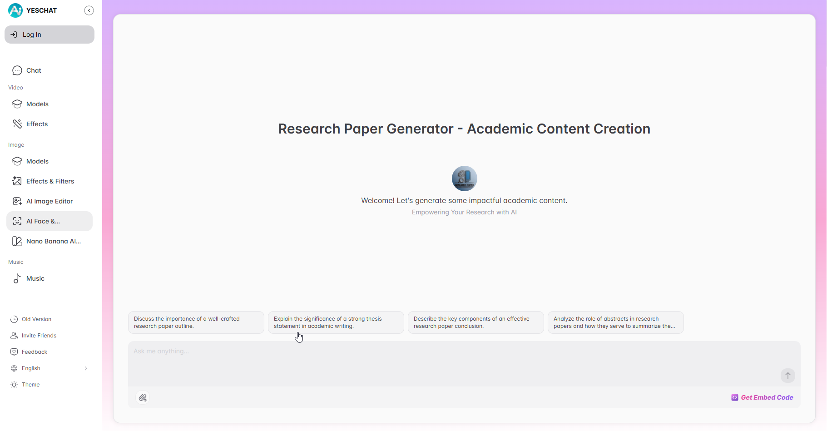Screen dimensions: 827x431
Task: Open the Music generator
Action: click(x=35, y=278)
